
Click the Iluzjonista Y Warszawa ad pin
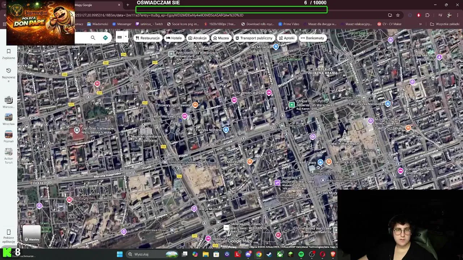pyautogui.click(x=277, y=182)
